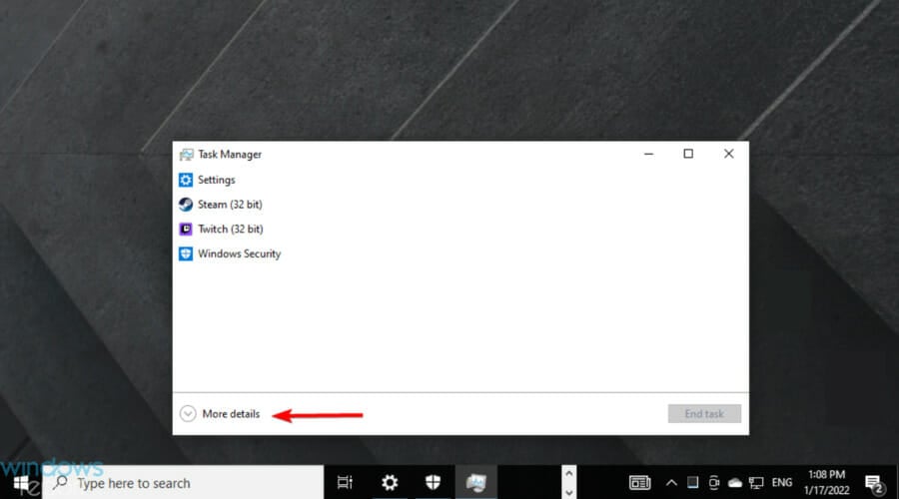The width and height of the screenshot is (899, 499).
Task: Open Windows Security shield in taskbar
Action: tap(433, 483)
